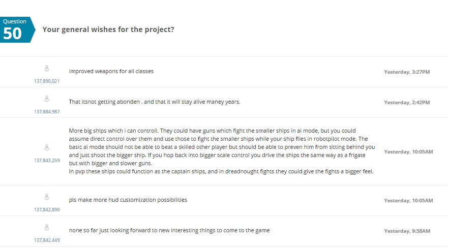This screenshot has width=449, height=248.
Task: Click avatar icon above respondent 137,884,987
Action: pyautogui.click(x=47, y=99)
